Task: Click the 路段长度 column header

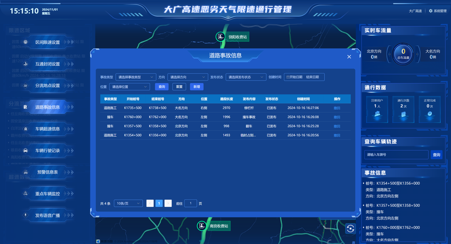Action: (227, 99)
